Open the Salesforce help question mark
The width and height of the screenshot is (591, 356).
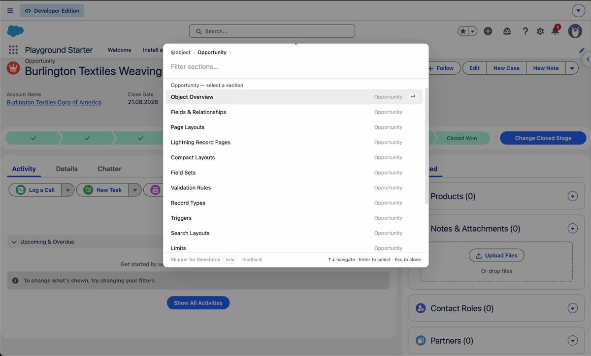click(525, 31)
